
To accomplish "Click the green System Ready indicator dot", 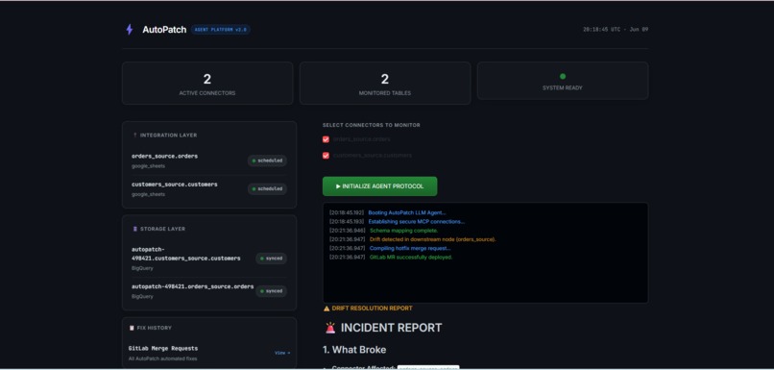I will click(563, 77).
